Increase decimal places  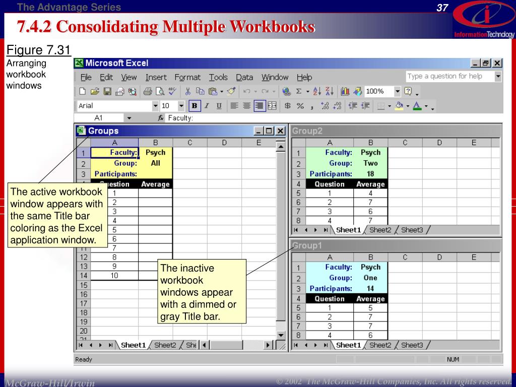click(325, 106)
